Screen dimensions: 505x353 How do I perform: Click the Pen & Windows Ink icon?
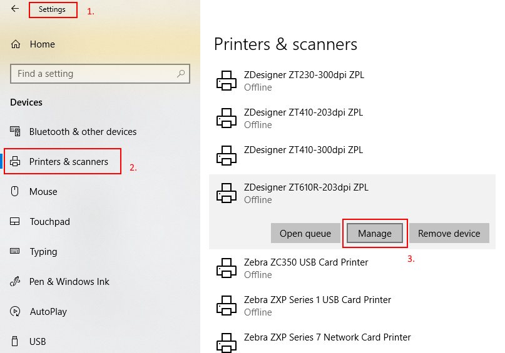(x=16, y=282)
